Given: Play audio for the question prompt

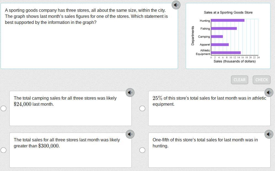Looking at the screenshot, I should pyautogui.click(x=176, y=5).
